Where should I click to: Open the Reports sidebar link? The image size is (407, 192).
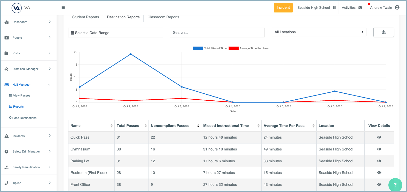pos(16,107)
